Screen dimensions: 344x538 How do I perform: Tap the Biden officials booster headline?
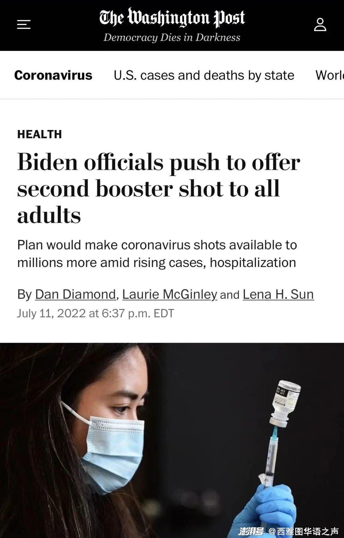coord(159,189)
